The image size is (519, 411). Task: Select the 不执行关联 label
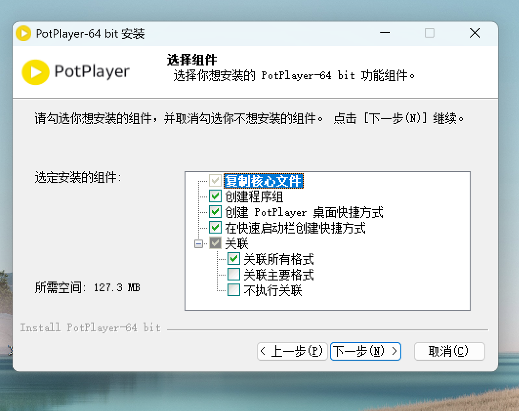(273, 290)
